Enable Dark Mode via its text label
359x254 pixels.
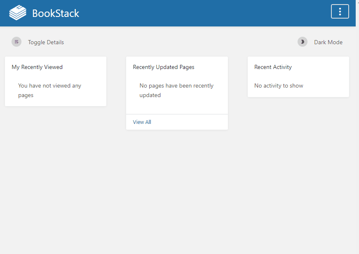pyautogui.click(x=328, y=42)
